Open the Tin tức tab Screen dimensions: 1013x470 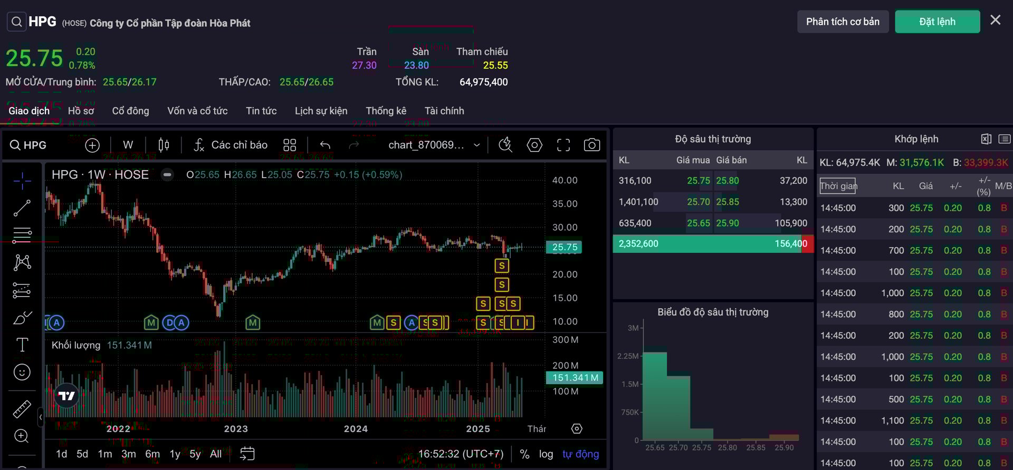tap(261, 111)
